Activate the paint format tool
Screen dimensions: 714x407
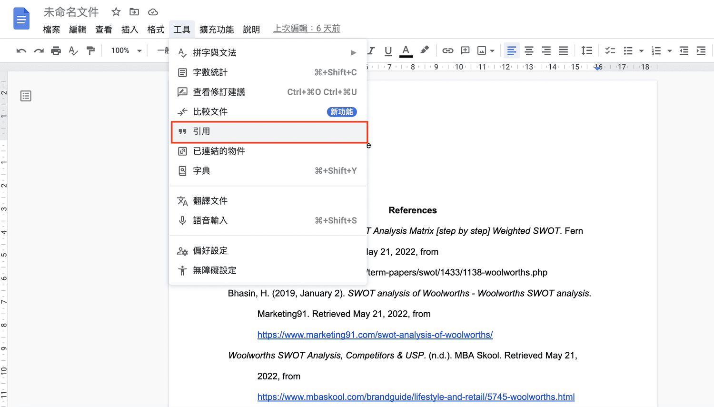pyautogui.click(x=90, y=50)
